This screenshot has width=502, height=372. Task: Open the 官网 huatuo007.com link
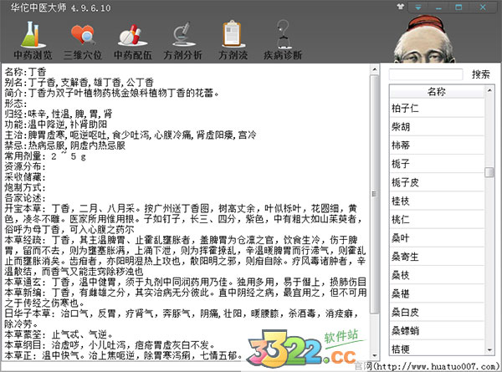pyautogui.click(x=428, y=366)
